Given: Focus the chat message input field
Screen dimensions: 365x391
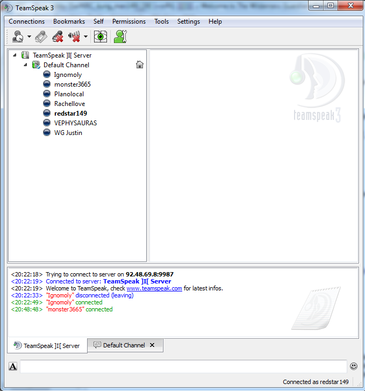Looking at the screenshot, I should coord(183,366).
